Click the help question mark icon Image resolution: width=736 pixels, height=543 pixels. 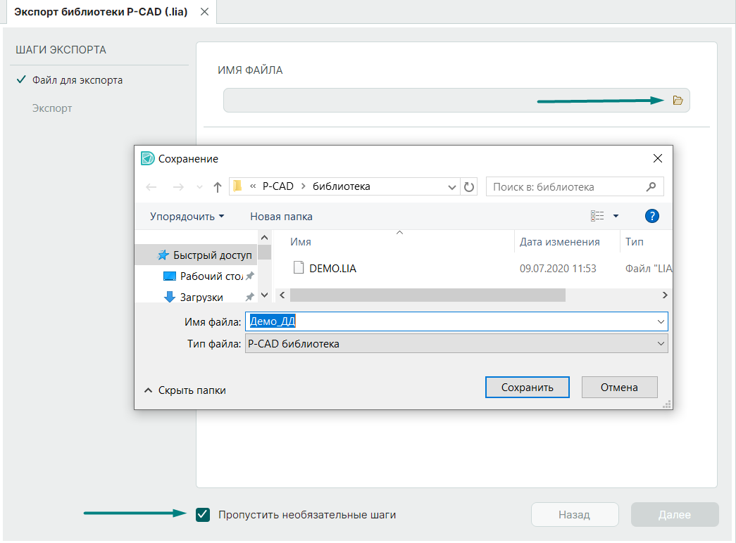point(651,216)
